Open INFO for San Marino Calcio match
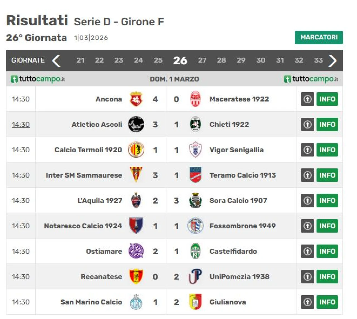This screenshot has height=319, width=357. click(x=327, y=302)
